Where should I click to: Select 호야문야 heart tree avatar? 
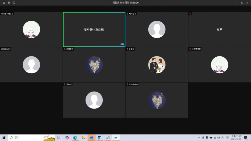[94, 65]
